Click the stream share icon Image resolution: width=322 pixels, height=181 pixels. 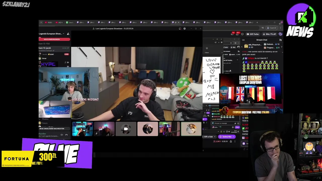pyautogui.click(x=231, y=142)
